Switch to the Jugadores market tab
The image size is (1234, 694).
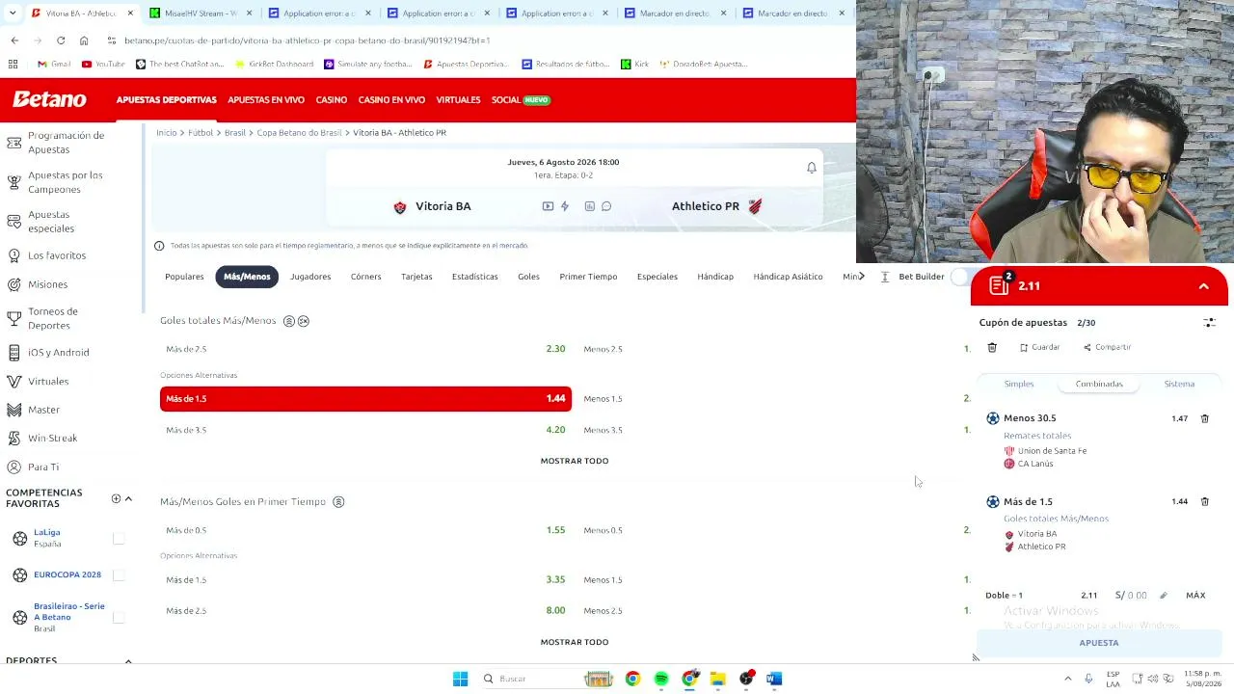(310, 277)
